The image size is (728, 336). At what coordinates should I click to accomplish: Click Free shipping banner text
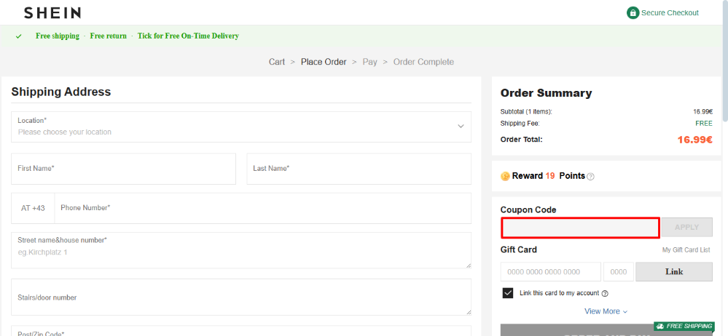coord(58,36)
